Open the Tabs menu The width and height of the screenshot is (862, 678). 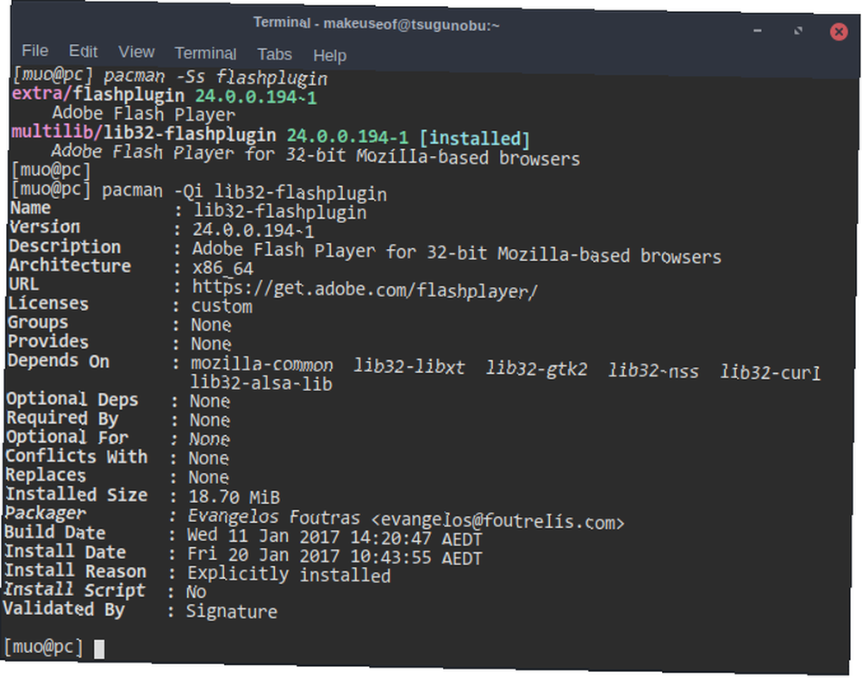[x=274, y=54]
